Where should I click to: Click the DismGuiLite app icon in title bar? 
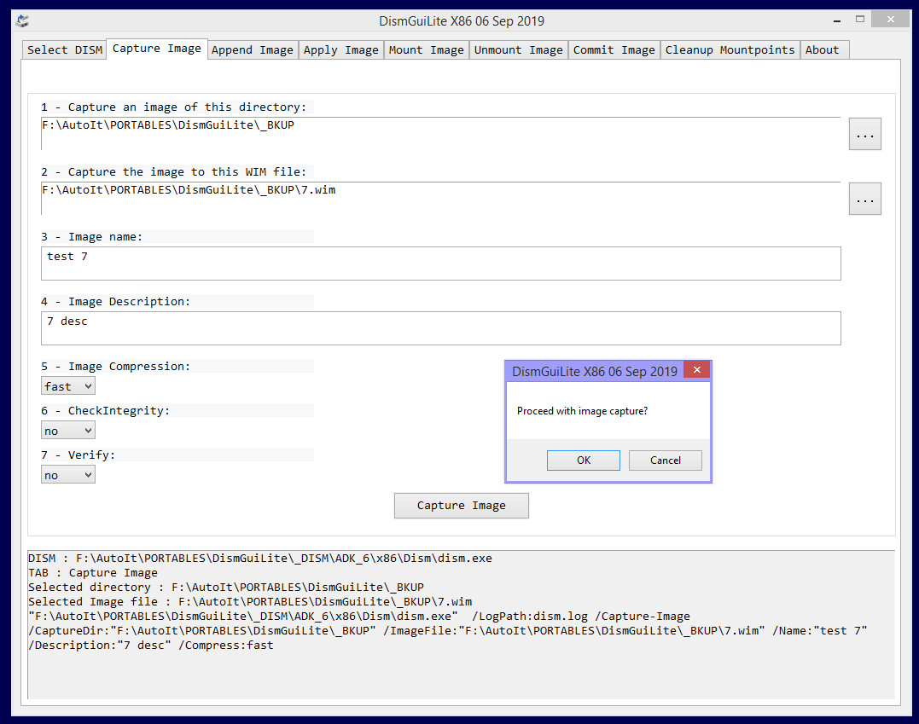tap(22, 21)
